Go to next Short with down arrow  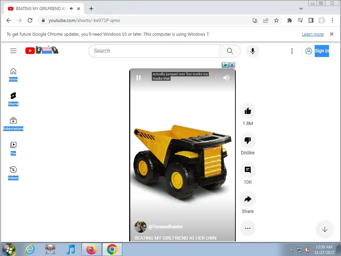click(x=325, y=229)
